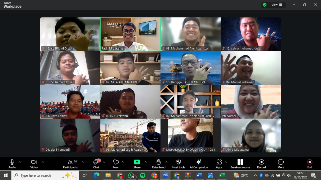Screen dimensions: 321x180
Task: Click the End meeting button
Action: (x=310, y=164)
